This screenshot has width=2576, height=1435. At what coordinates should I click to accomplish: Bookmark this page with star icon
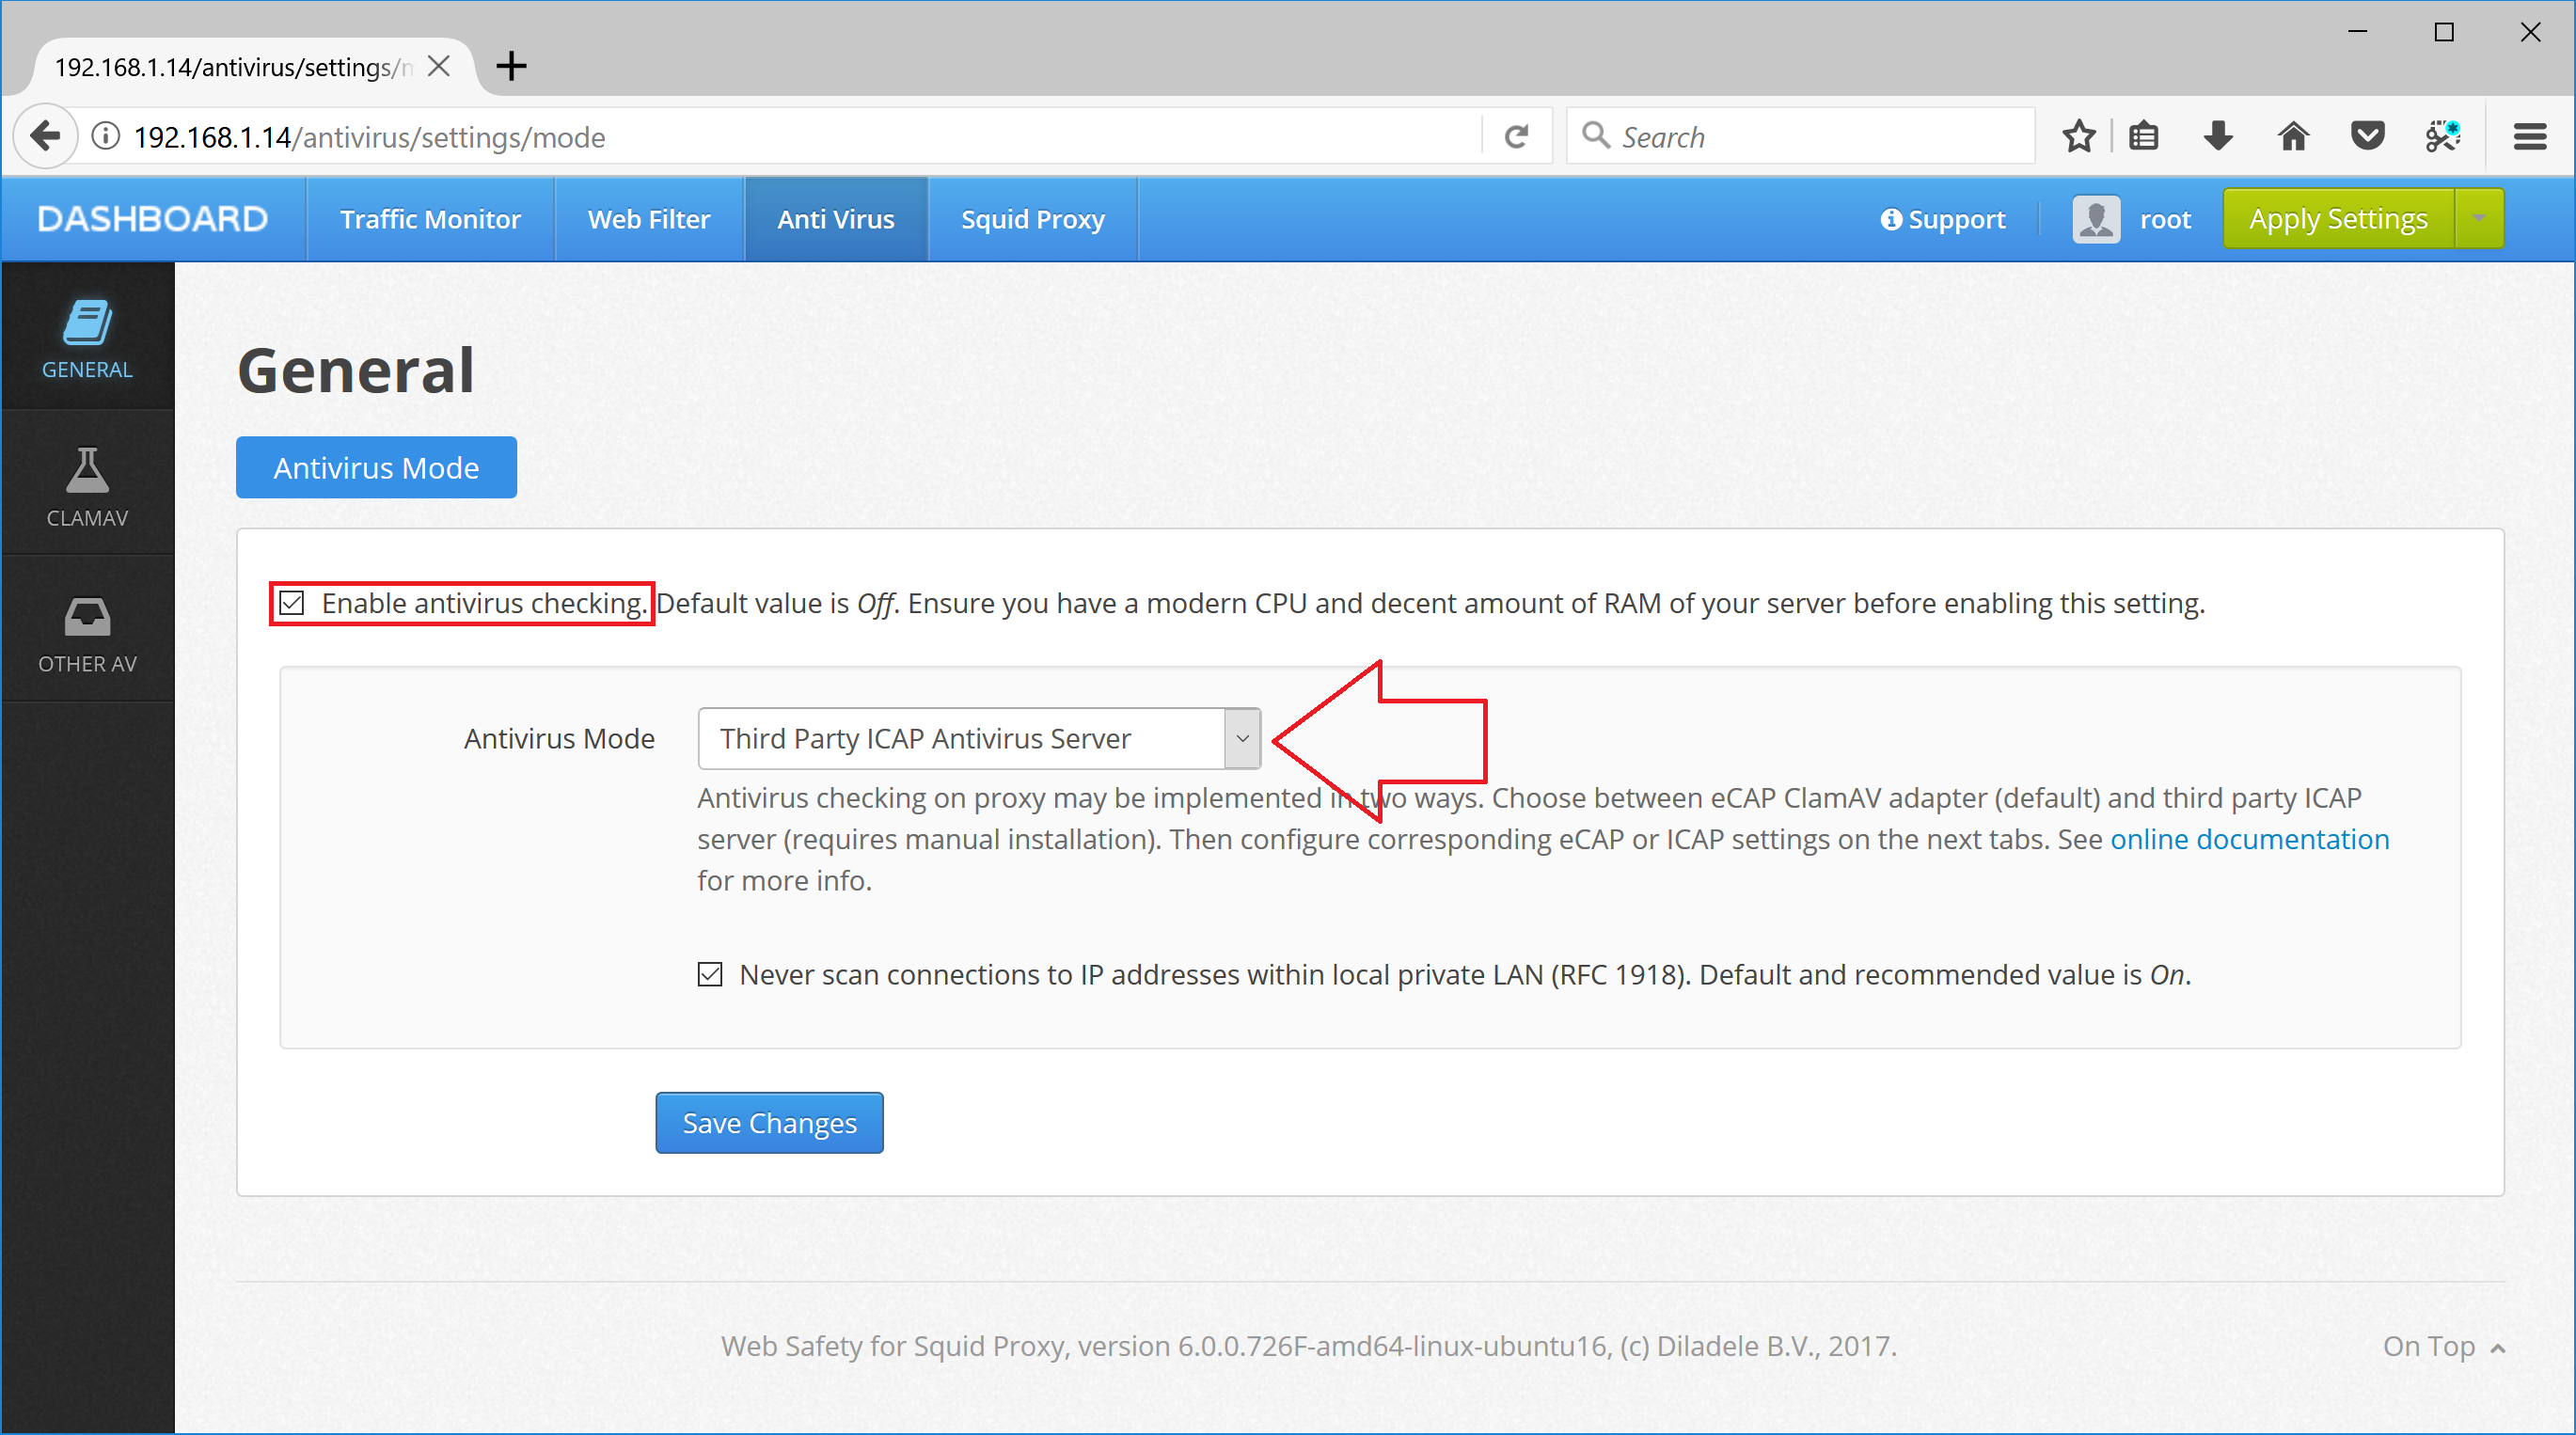(2078, 136)
